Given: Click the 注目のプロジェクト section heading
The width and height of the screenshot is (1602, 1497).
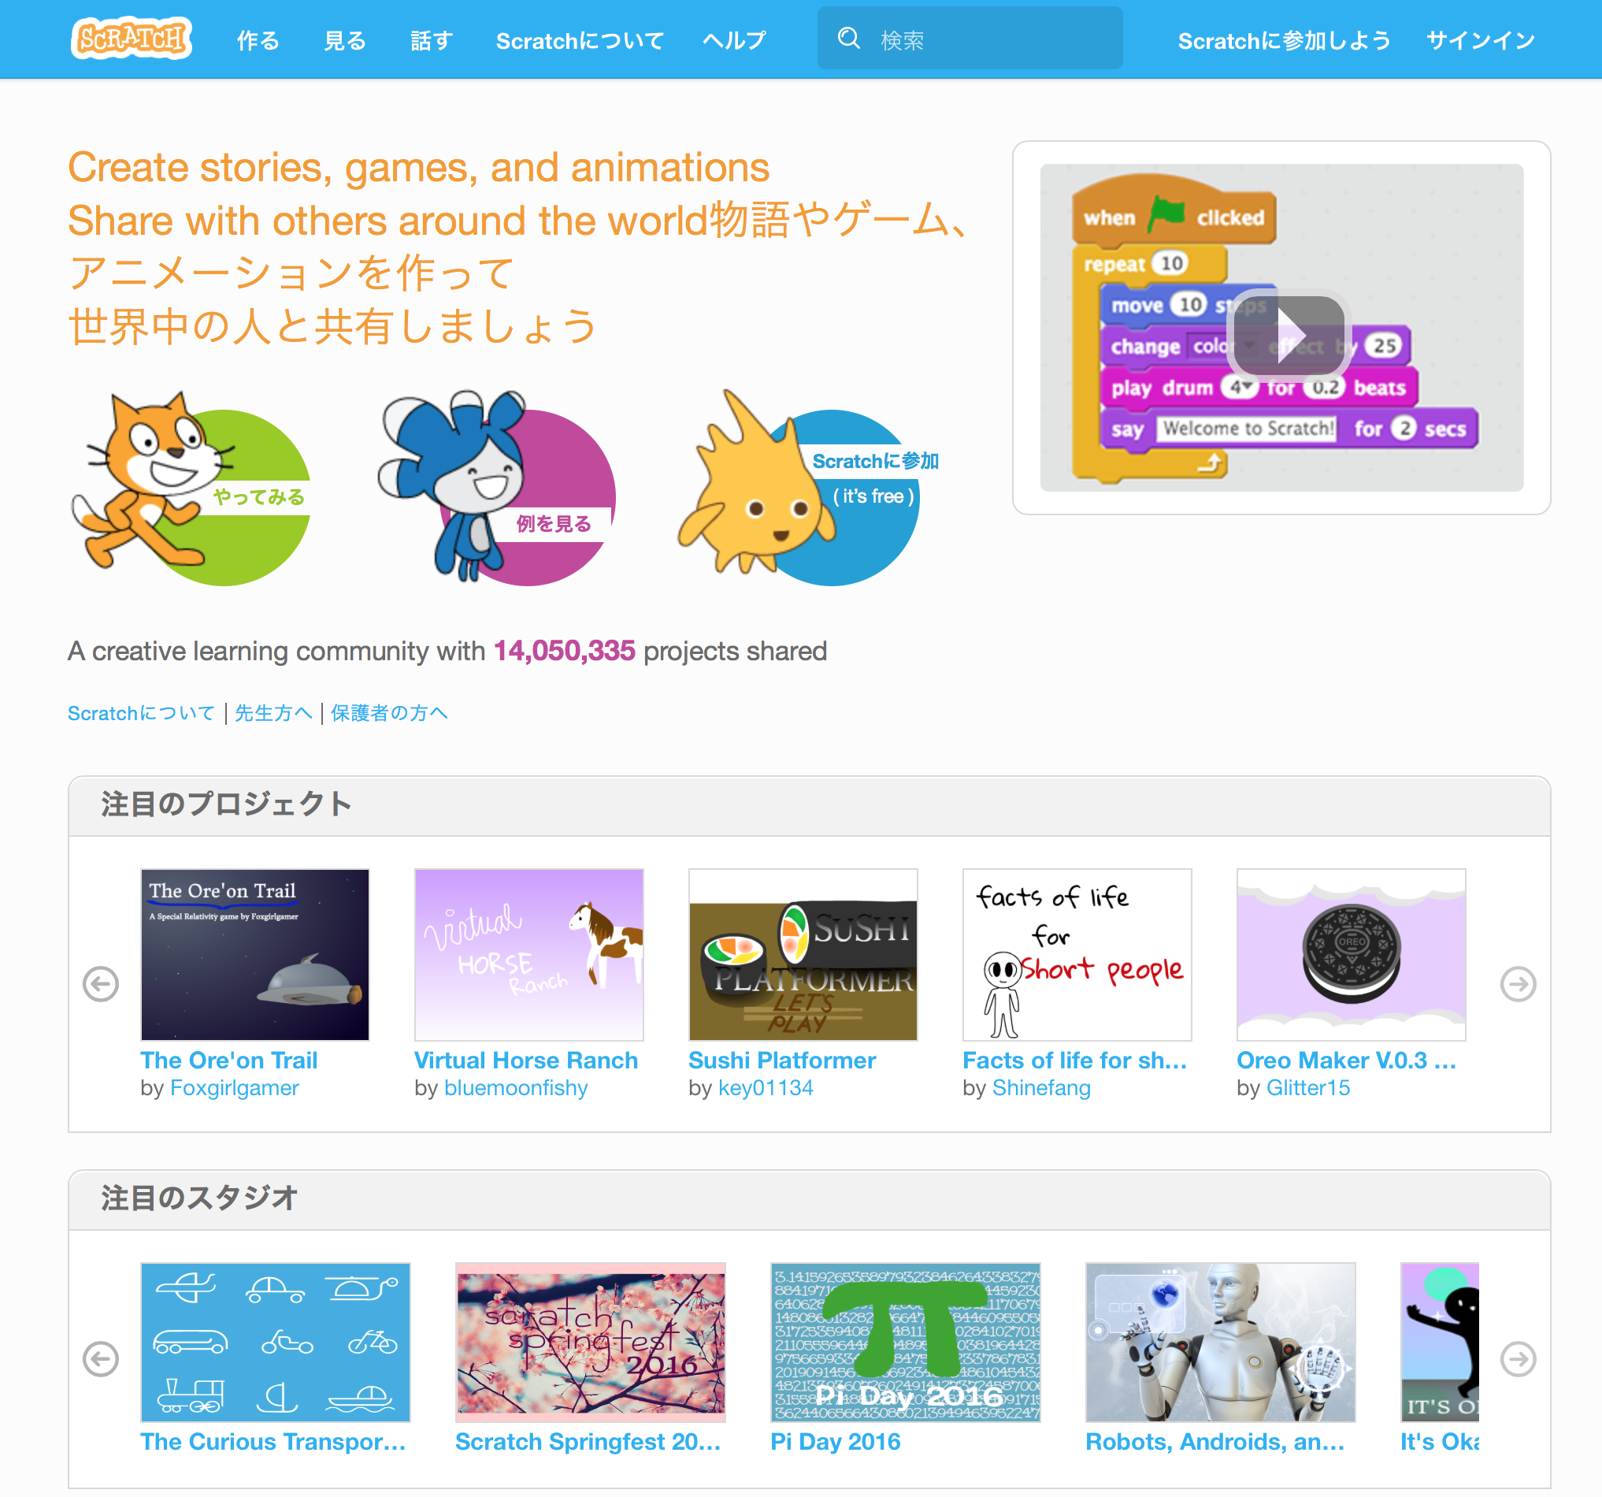Looking at the screenshot, I should (227, 804).
